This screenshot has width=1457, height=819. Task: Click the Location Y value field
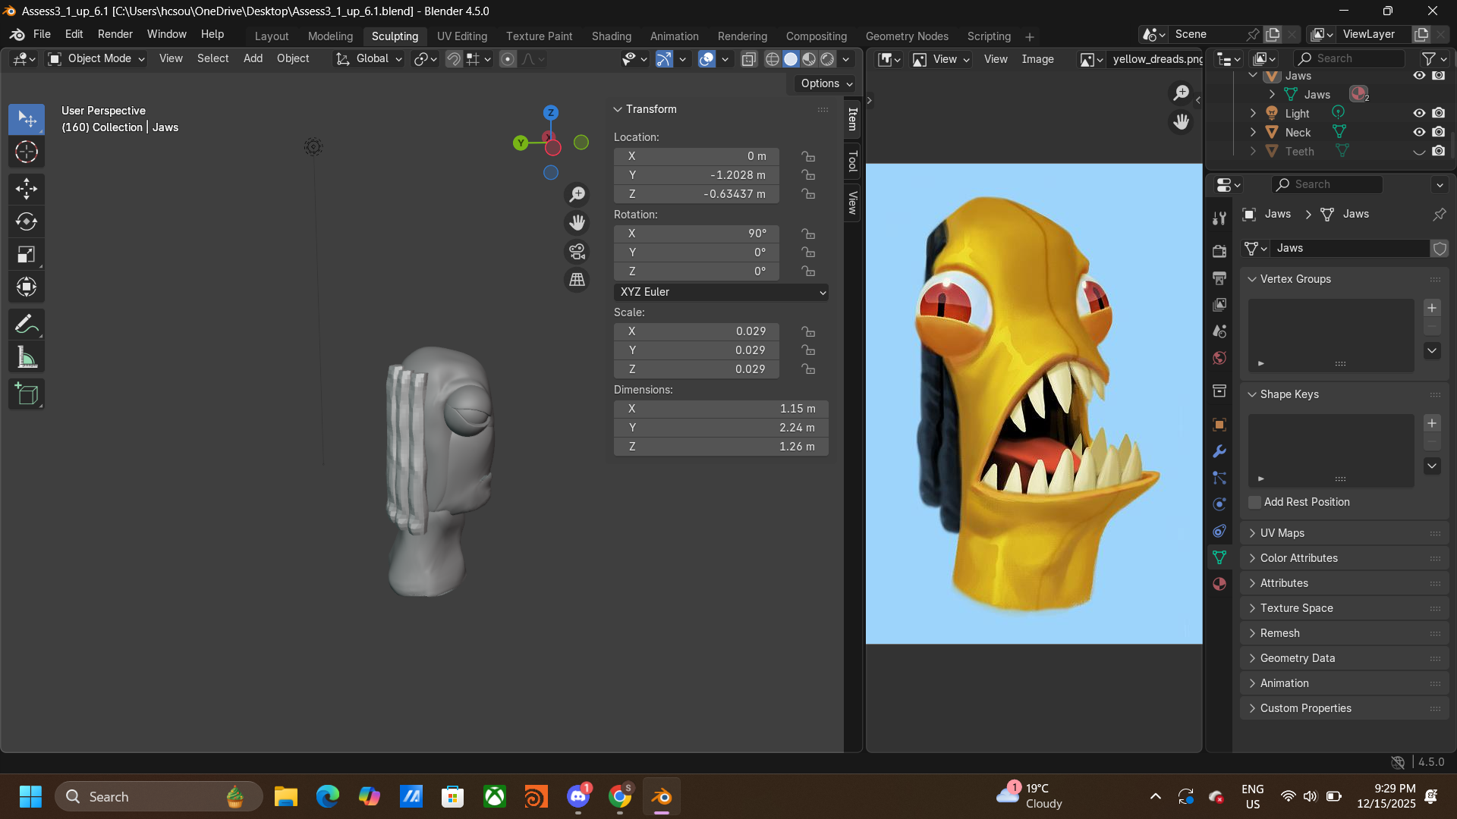click(x=697, y=175)
